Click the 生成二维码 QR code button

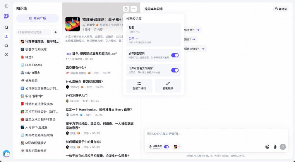[x=139, y=86]
